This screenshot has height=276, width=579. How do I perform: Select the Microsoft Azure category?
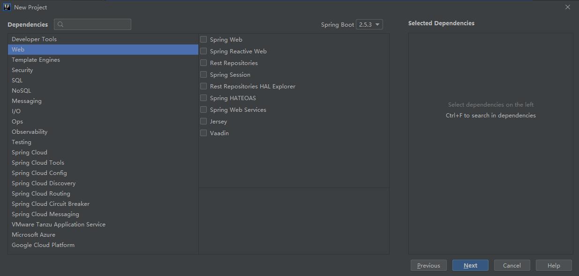tap(103, 235)
